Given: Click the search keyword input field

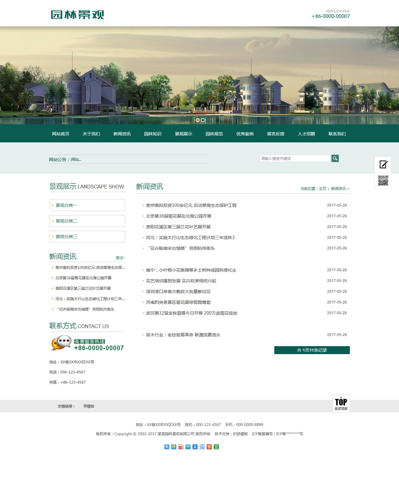Looking at the screenshot, I should tap(295, 158).
